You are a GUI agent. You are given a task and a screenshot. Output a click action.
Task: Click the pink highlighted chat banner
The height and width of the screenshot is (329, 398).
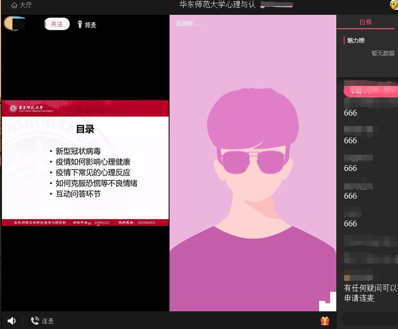(370, 91)
